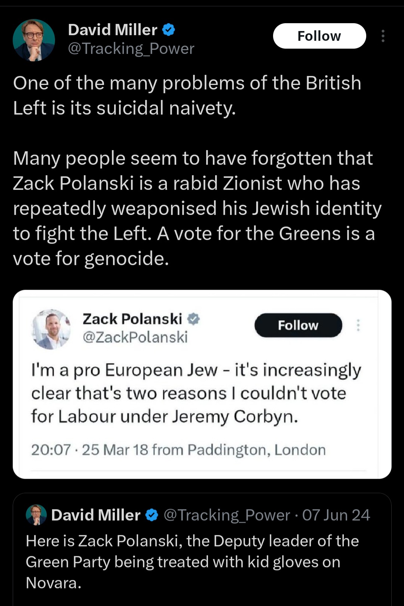Click @ZackPolanski handle in embedded image

click(135, 337)
